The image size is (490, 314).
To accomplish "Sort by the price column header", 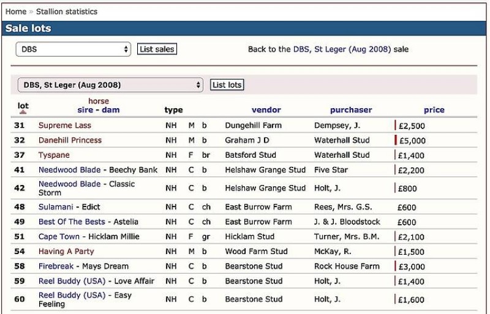I will pos(434,110).
